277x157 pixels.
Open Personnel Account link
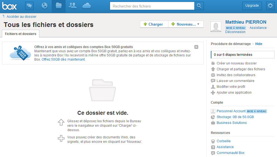231,111
